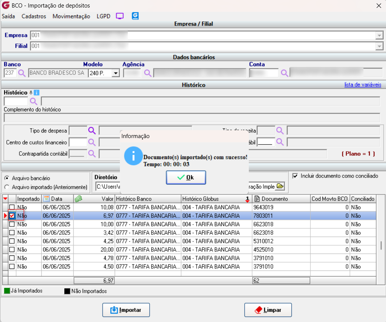Click total value 6,97 in footer
Screen dimensions: 386x322
pyautogui.click(x=94, y=281)
